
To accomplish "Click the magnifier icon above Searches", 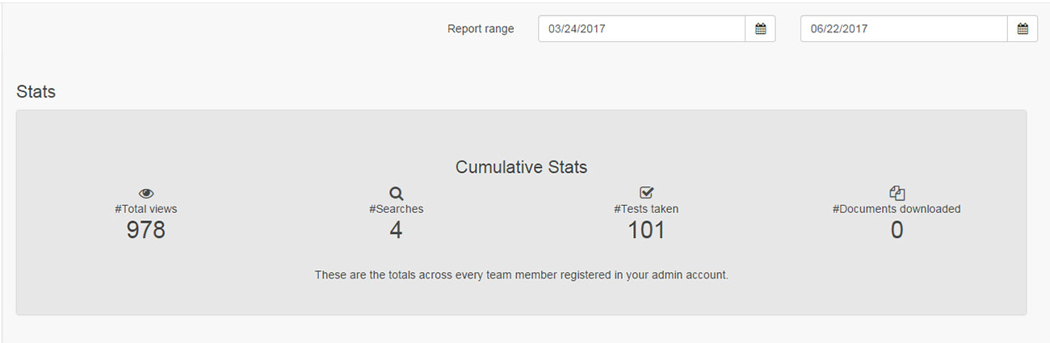I will [x=396, y=194].
